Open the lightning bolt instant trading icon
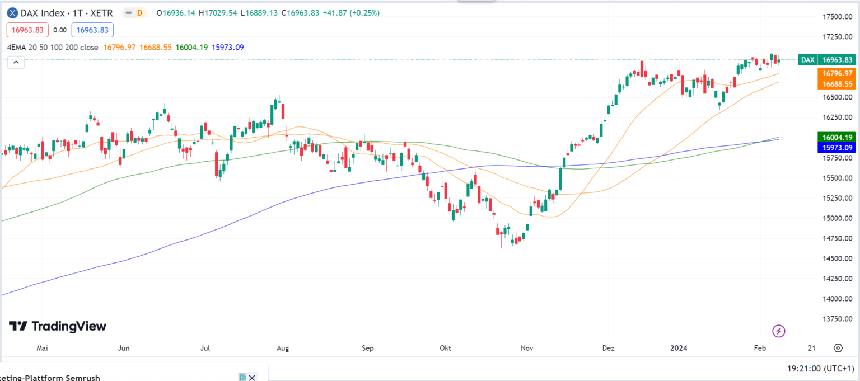 pyautogui.click(x=778, y=331)
